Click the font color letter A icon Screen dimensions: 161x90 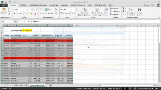35,13
